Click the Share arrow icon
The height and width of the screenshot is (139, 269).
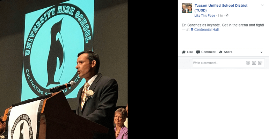point(221,52)
